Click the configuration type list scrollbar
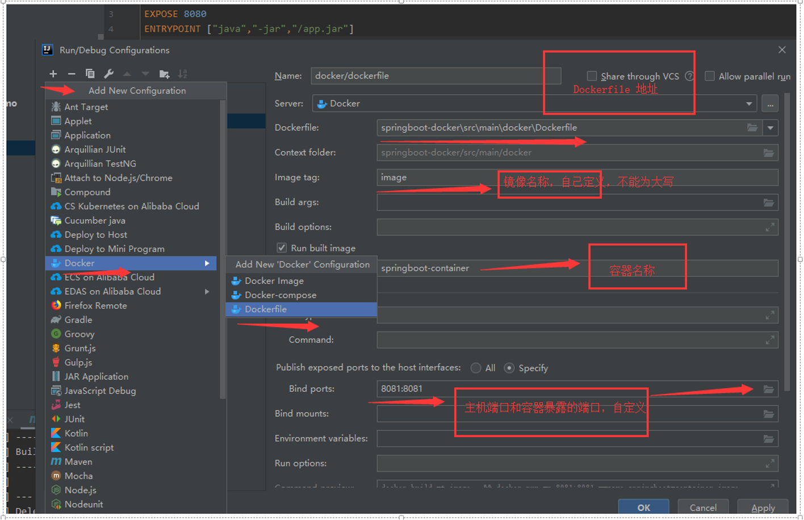Image resolution: width=804 pixels, height=520 pixels. coord(223,250)
